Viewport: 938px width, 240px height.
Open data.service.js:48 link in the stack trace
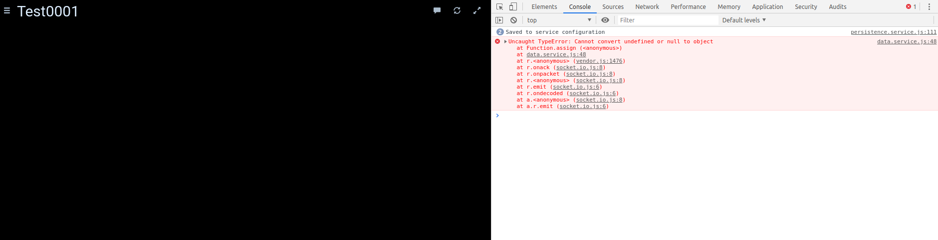click(556, 55)
